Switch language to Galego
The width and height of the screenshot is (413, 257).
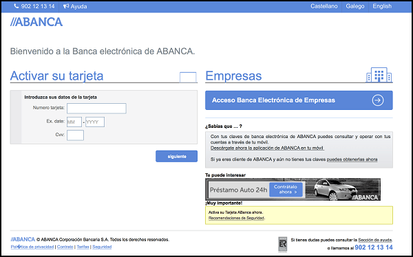click(x=355, y=6)
